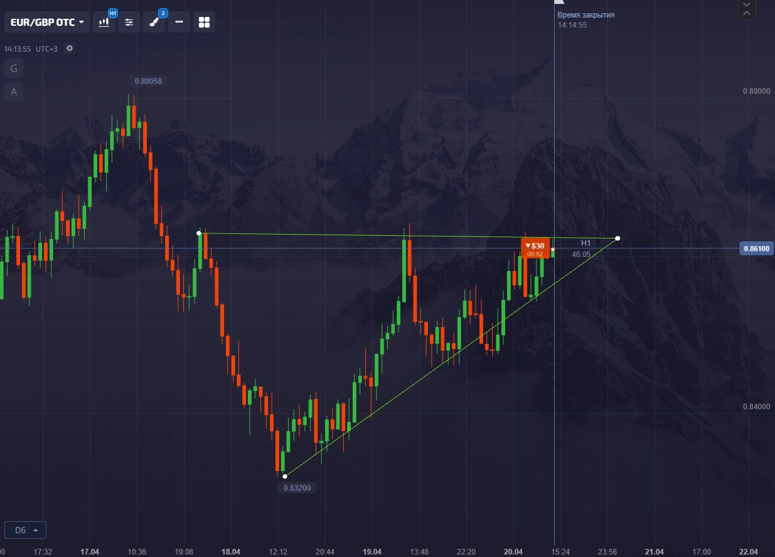Open the EUR/GBP OTC asset selector
The width and height of the screenshot is (775, 557).
click(47, 22)
